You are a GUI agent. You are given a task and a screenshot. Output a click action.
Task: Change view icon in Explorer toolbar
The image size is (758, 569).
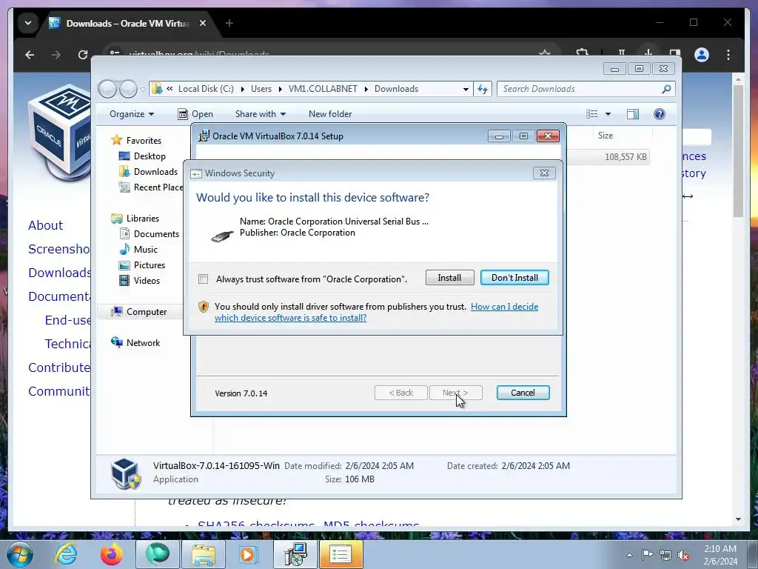(x=592, y=114)
